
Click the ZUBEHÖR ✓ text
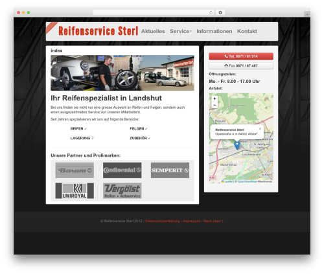point(140,138)
